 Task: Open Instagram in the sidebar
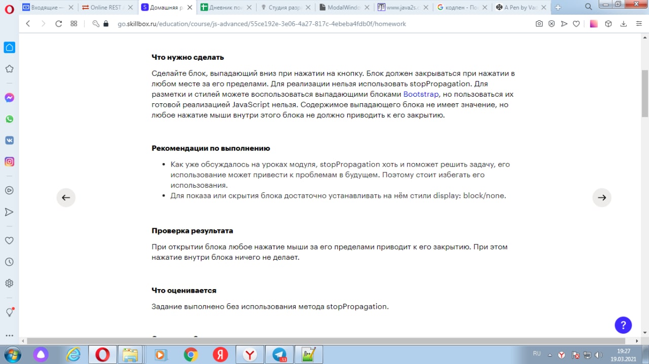9,161
